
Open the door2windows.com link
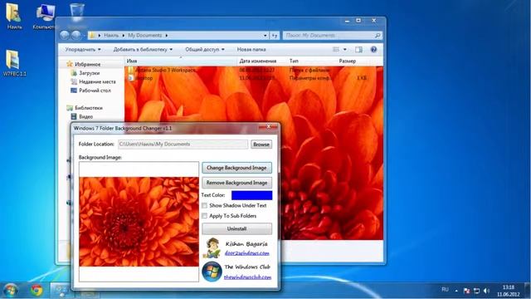point(247,253)
